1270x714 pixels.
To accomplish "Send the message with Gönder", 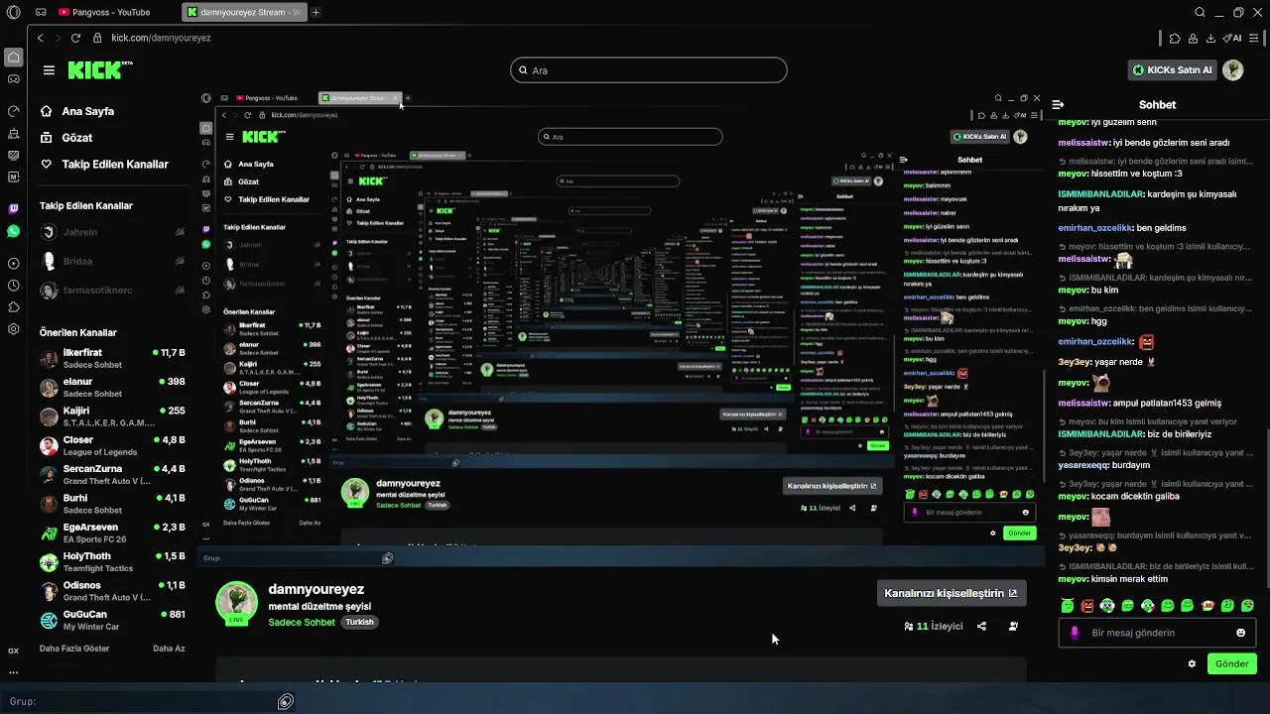I will coord(1232,663).
